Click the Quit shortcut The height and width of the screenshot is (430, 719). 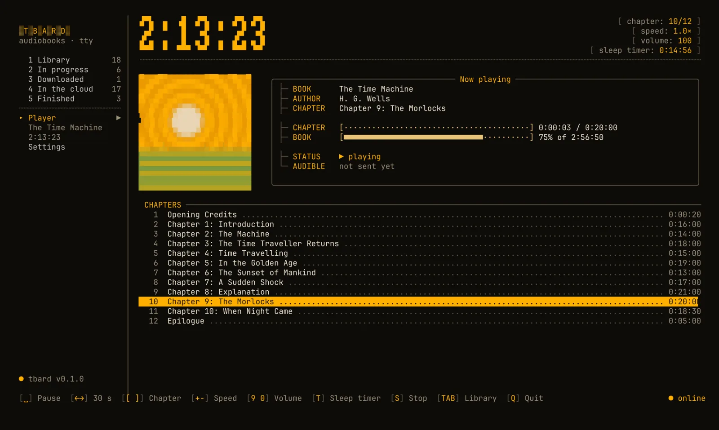click(525, 398)
